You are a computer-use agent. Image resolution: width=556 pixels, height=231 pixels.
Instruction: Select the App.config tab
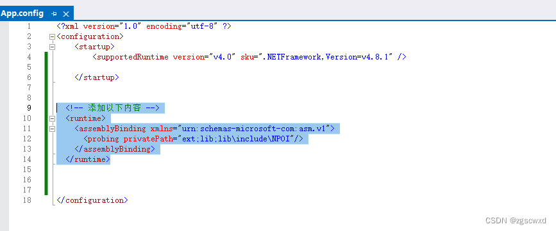pyautogui.click(x=22, y=13)
